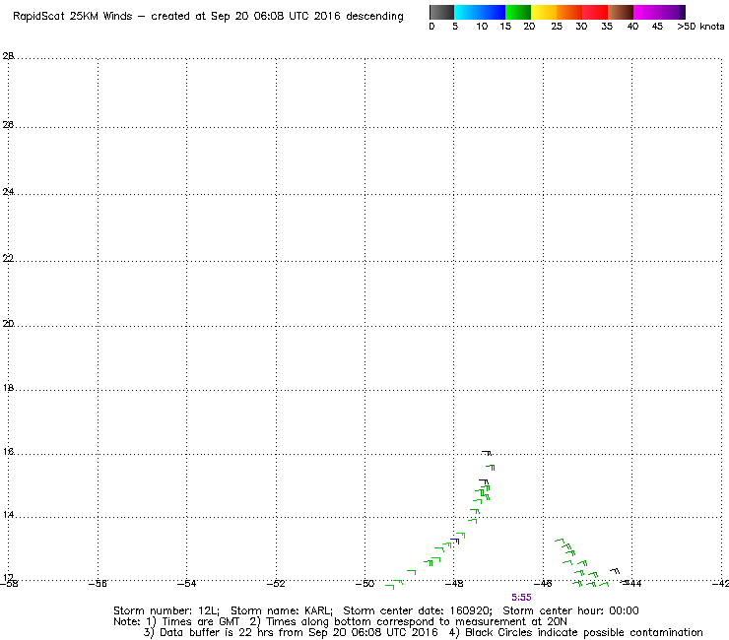The height and width of the screenshot is (640, 729).
Task: Select the brown 35-40 knots legend color
Action: (x=621, y=12)
